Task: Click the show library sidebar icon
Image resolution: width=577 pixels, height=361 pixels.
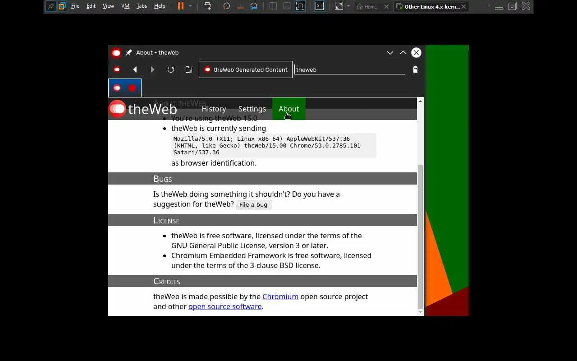Action: tap(273, 6)
